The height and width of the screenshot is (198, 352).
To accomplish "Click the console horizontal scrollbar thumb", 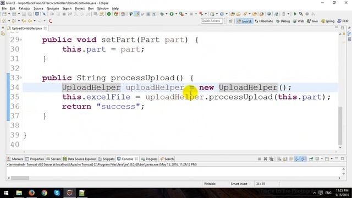I will pos(20,178).
